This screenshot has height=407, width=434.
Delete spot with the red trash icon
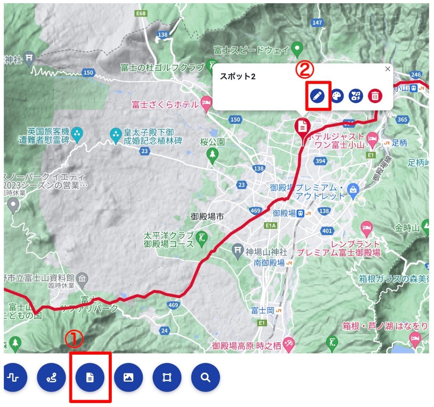[x=375, y=96]
